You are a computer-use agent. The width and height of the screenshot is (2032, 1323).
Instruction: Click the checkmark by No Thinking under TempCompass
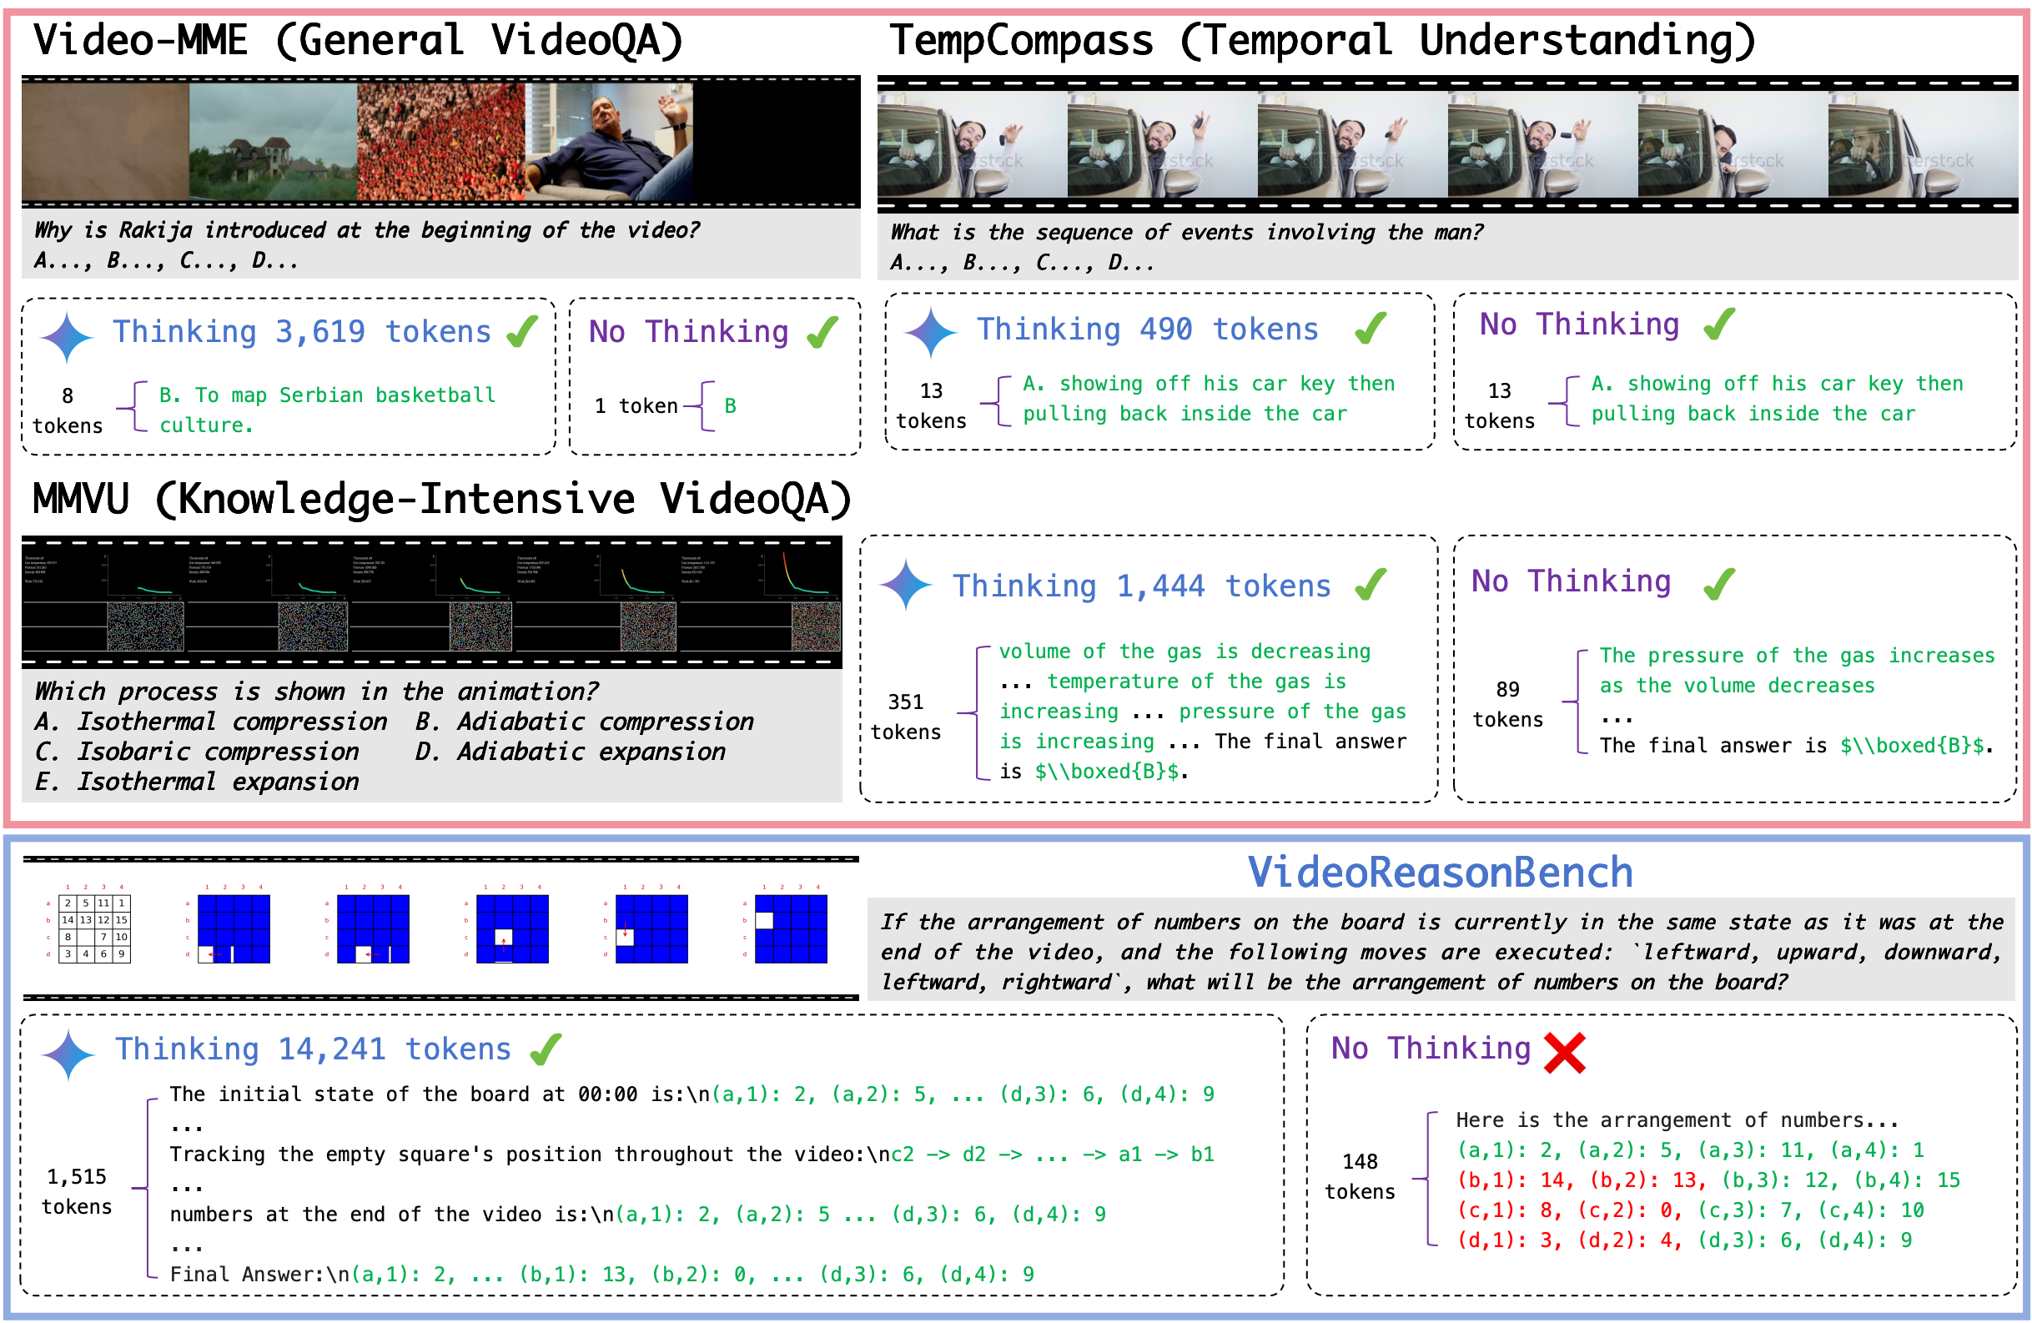point(1719,324)
